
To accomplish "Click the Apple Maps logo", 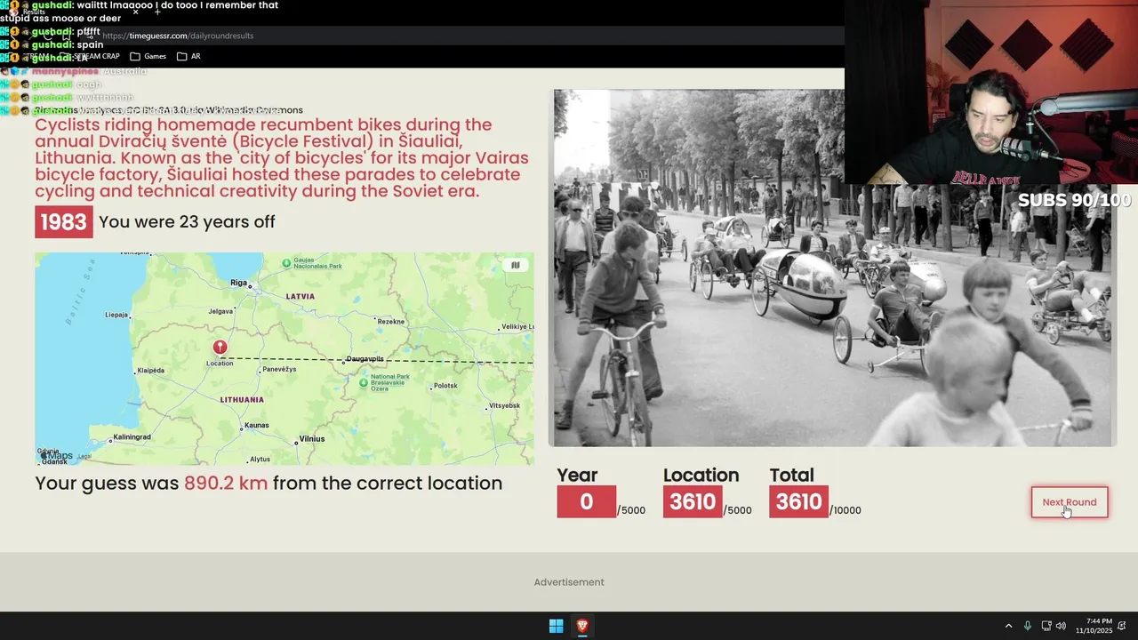I will (55, 456).
